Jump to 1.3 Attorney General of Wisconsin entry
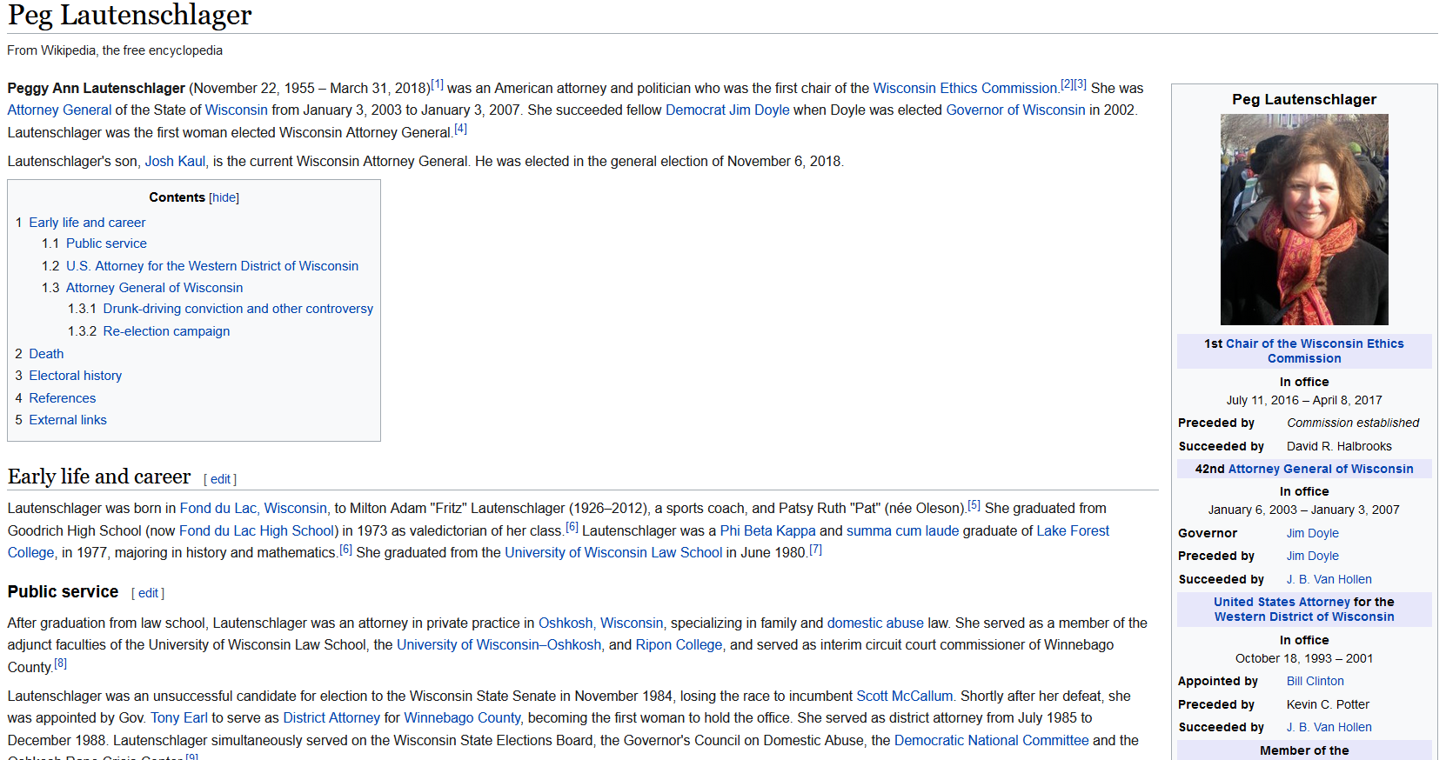This screenshot has width=1446, height=760. (154, 288)
